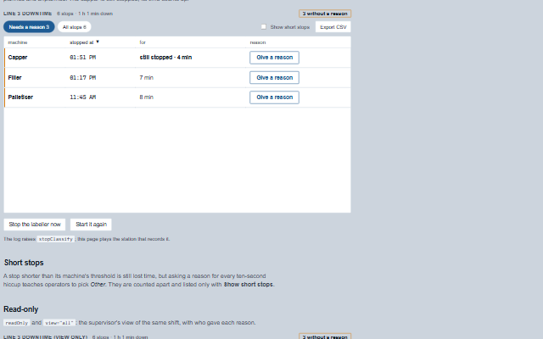This screenshot has height=339, width=543.
Task: Give a reason for the Filler stop
Action: click(274, 77)
